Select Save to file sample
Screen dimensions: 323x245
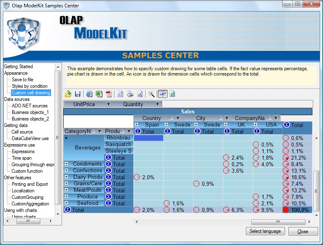22,80
